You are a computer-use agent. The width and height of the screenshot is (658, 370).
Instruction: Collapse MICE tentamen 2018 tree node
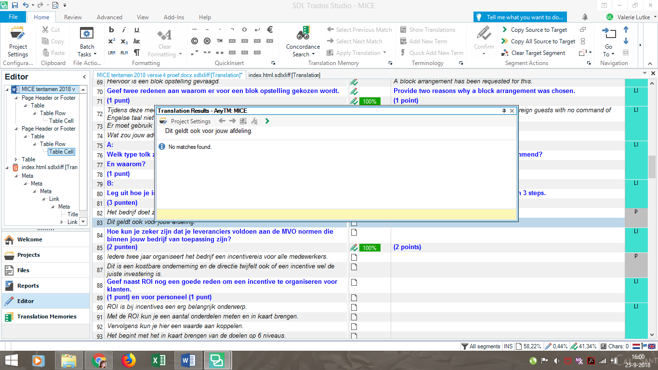click(7, 90)
